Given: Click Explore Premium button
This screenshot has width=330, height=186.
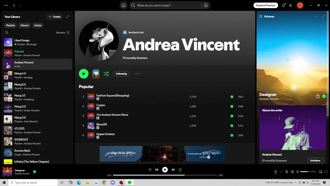Looking at the screenshot, I should (266, 5).
